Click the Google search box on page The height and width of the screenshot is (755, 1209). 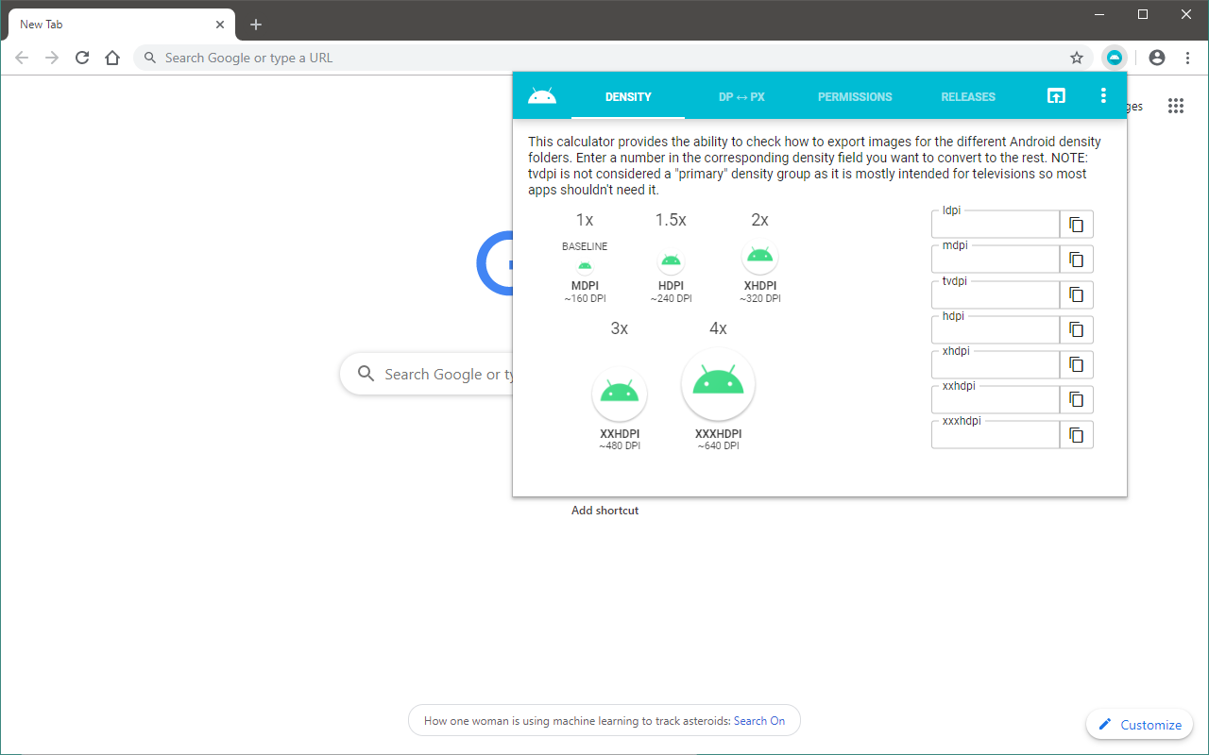click(x=427, y=375)
